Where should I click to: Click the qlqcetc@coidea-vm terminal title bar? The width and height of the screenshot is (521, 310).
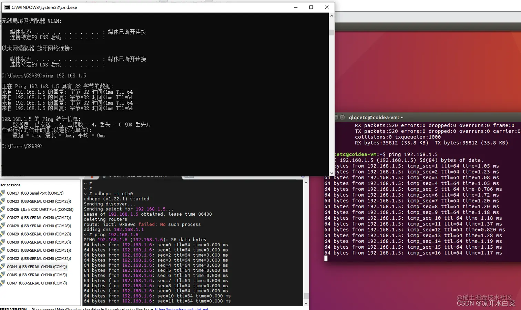(x=427, y=117)
